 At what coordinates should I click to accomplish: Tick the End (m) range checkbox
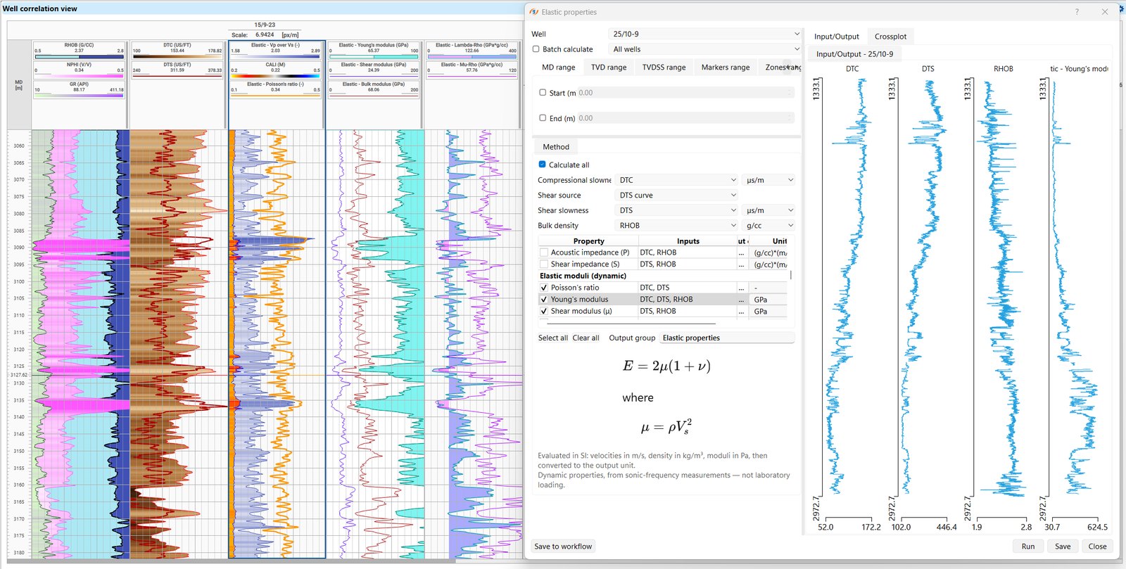[x=543, y=117]
